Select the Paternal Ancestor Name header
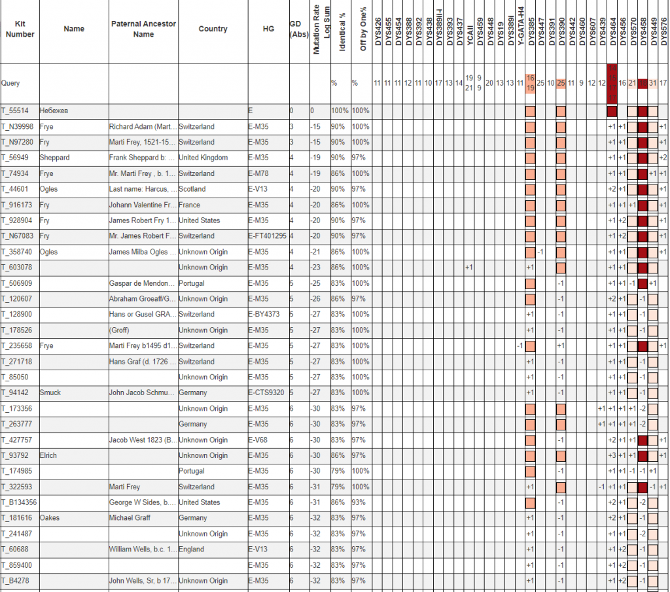The width and height of the screenshot is (670, 592). pos(143,29)
